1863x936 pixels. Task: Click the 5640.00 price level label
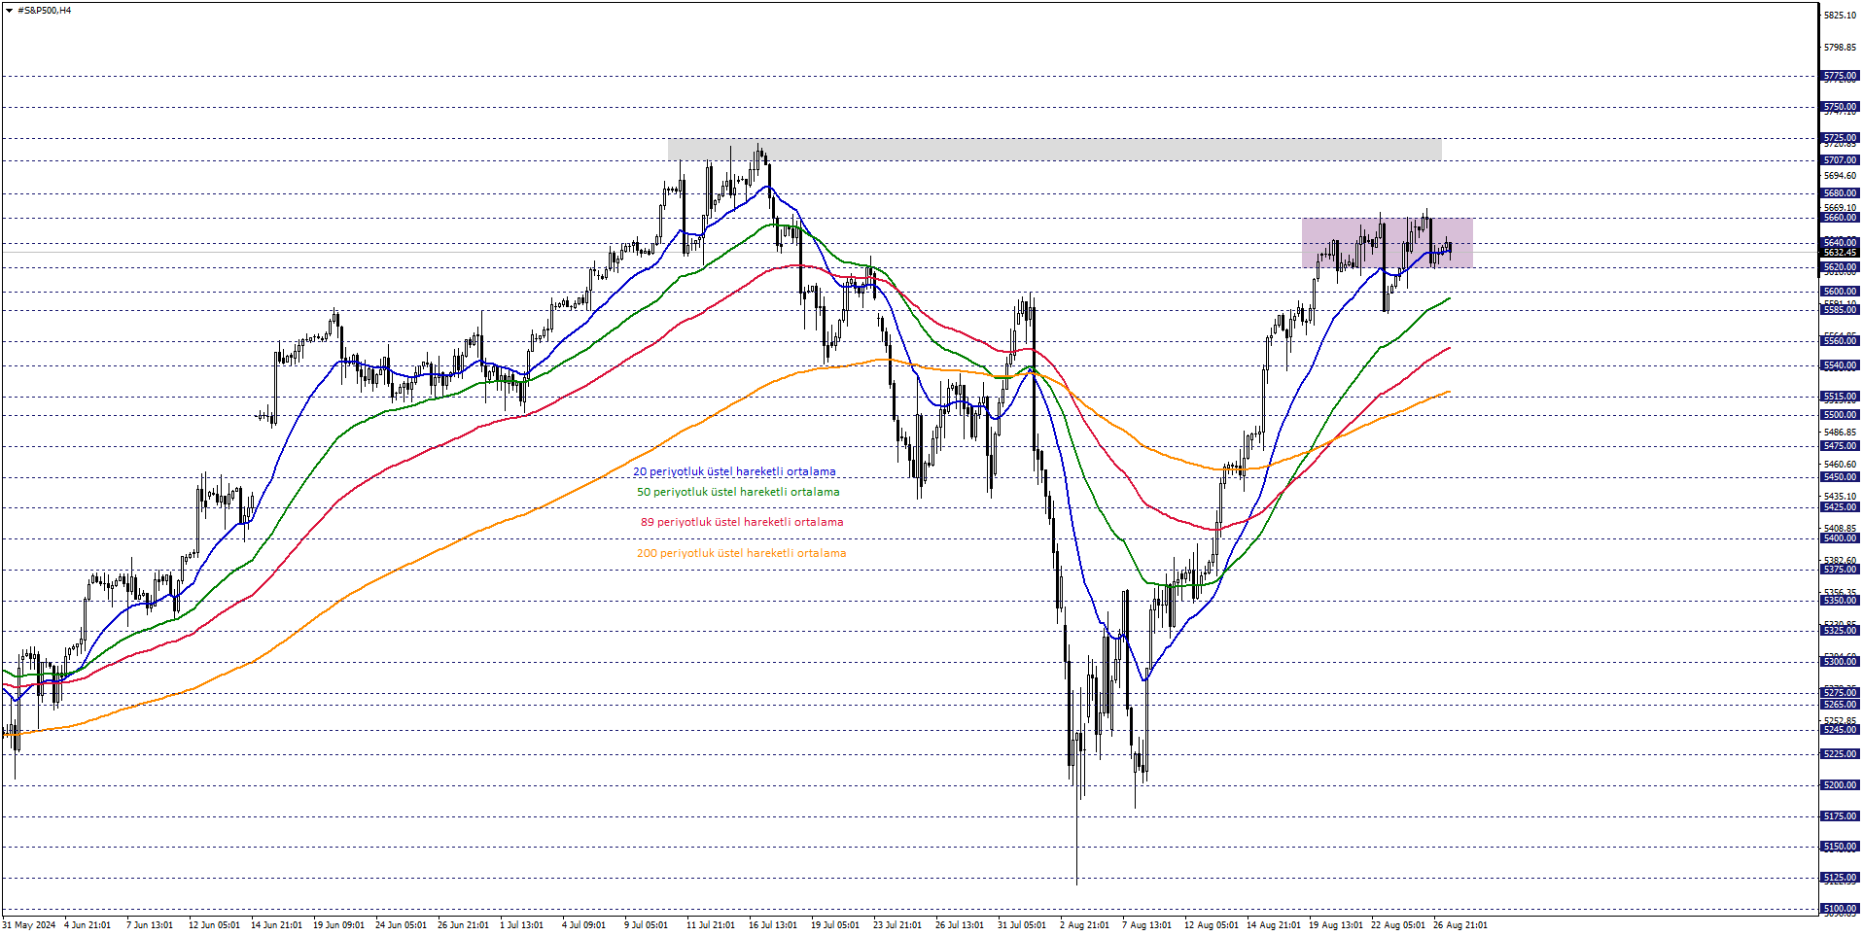(x=1840, y=243)
